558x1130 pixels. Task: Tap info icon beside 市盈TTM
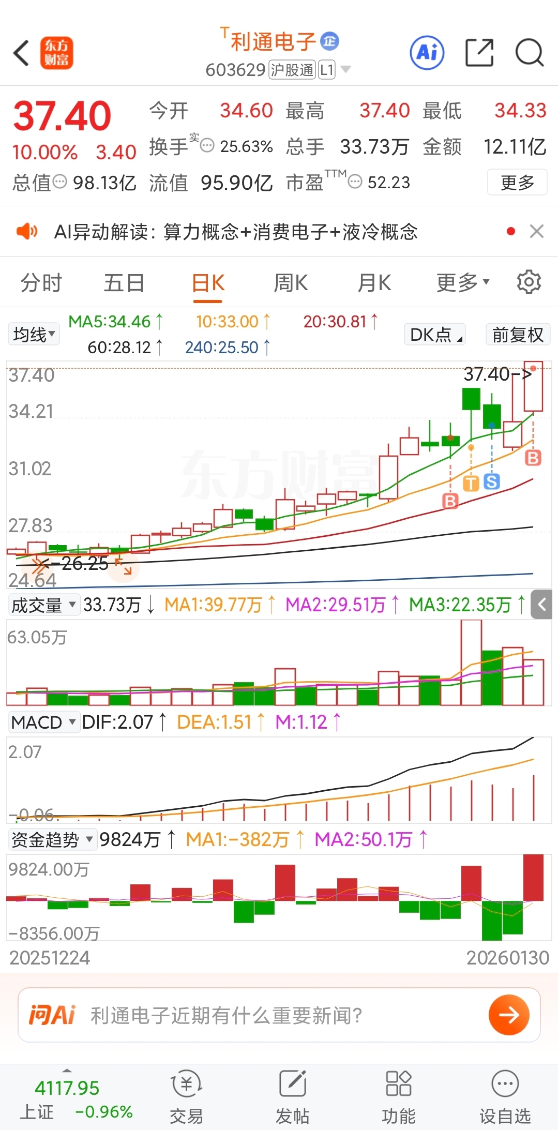[x=355, y=182]
